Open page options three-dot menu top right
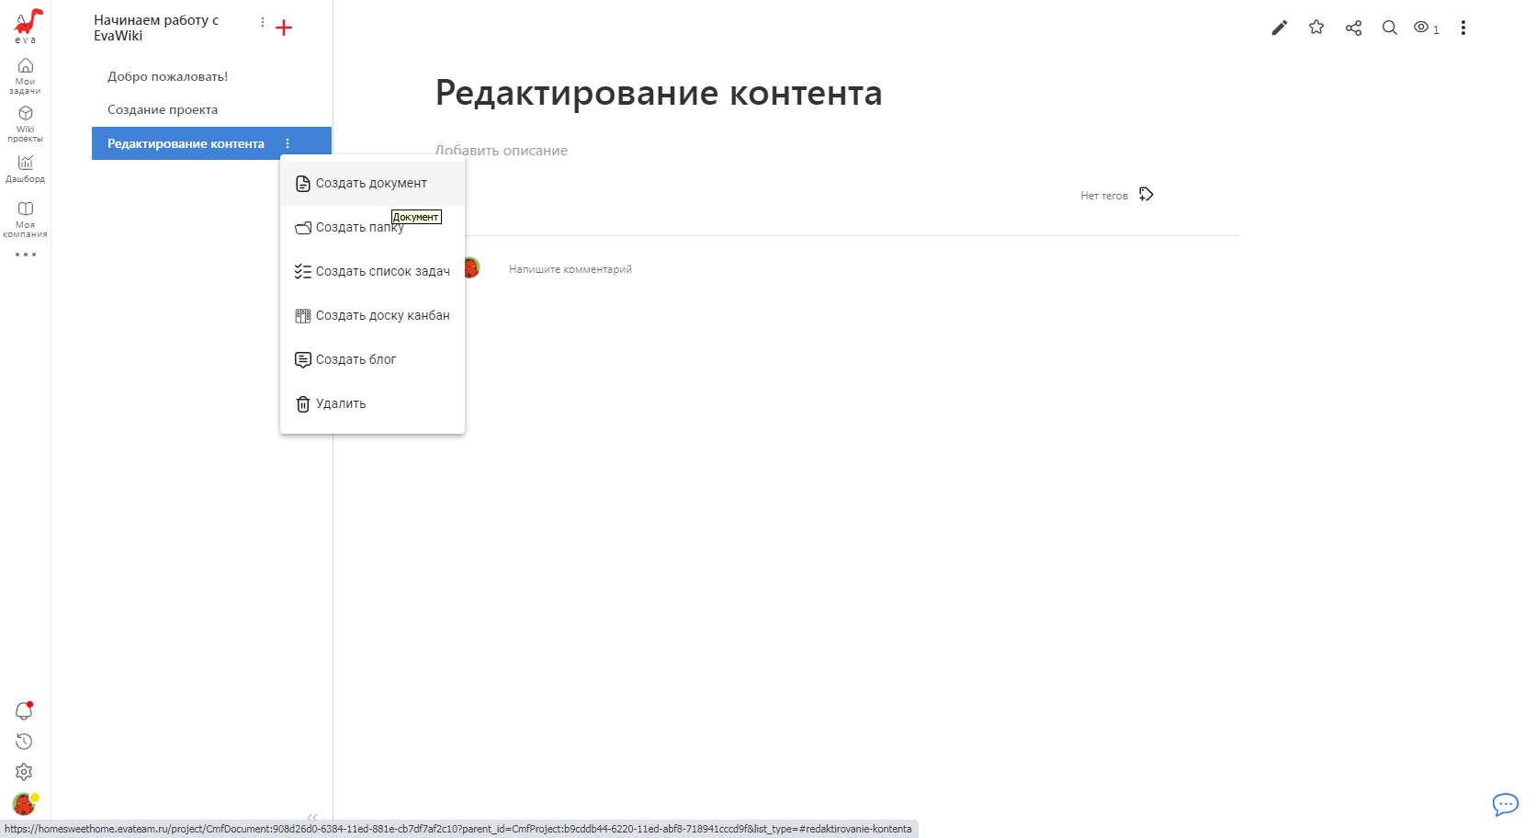The height and width of the screenshot is (838, 1536). coord(1463,28)
